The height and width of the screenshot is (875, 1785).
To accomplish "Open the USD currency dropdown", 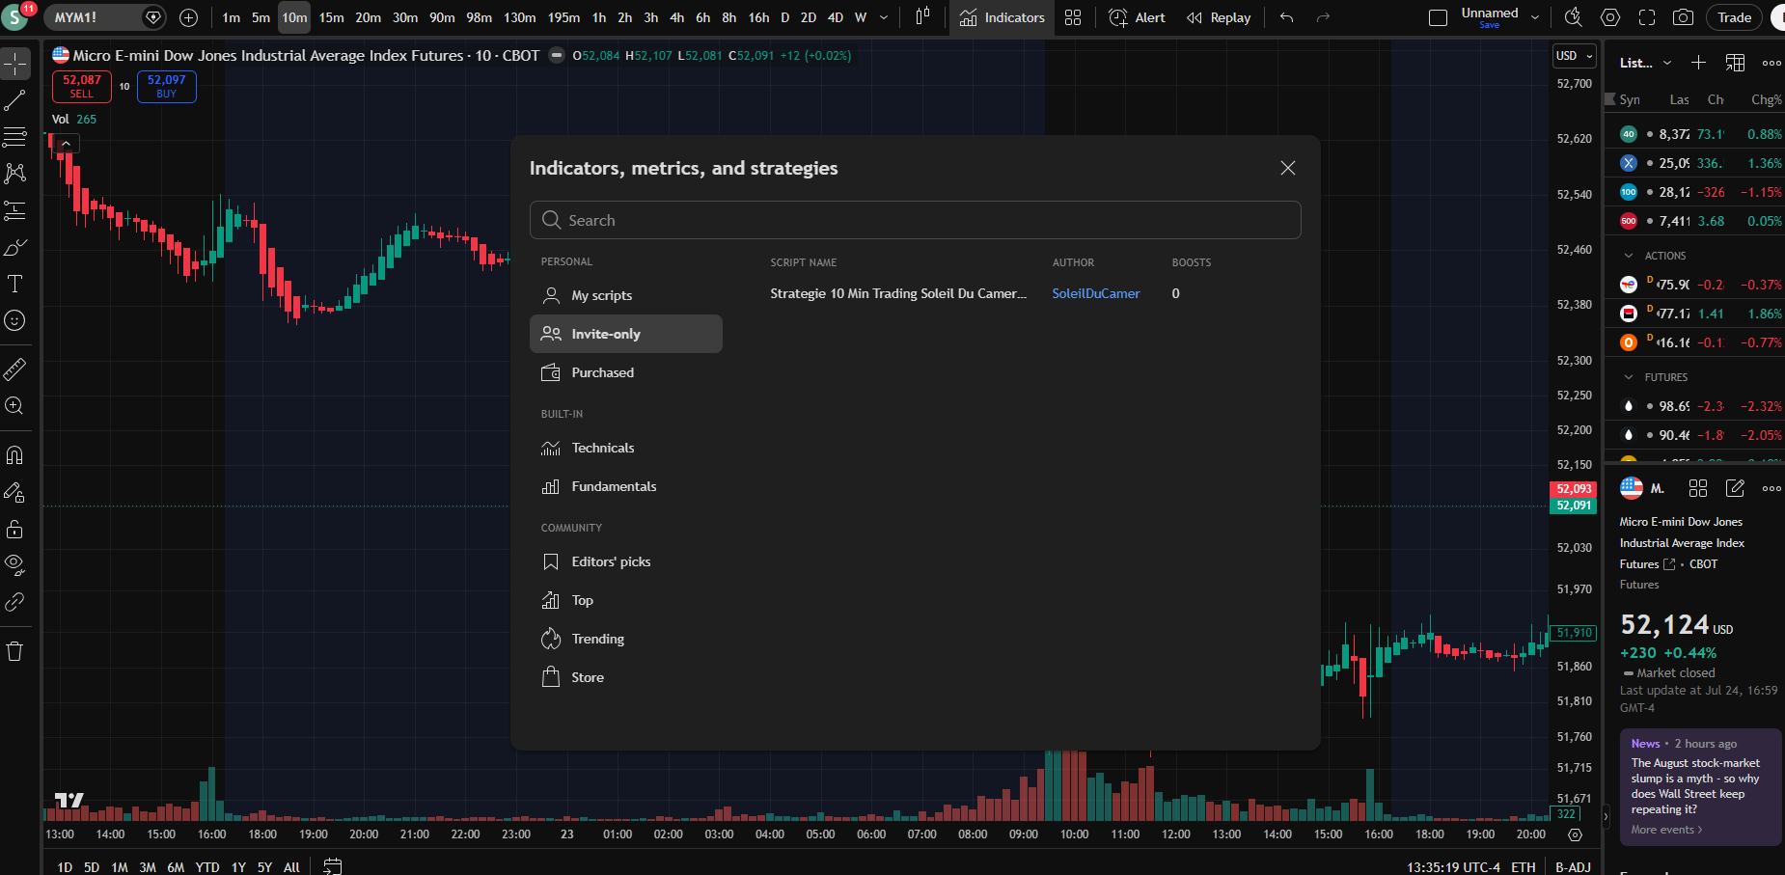I will 1574,56.
